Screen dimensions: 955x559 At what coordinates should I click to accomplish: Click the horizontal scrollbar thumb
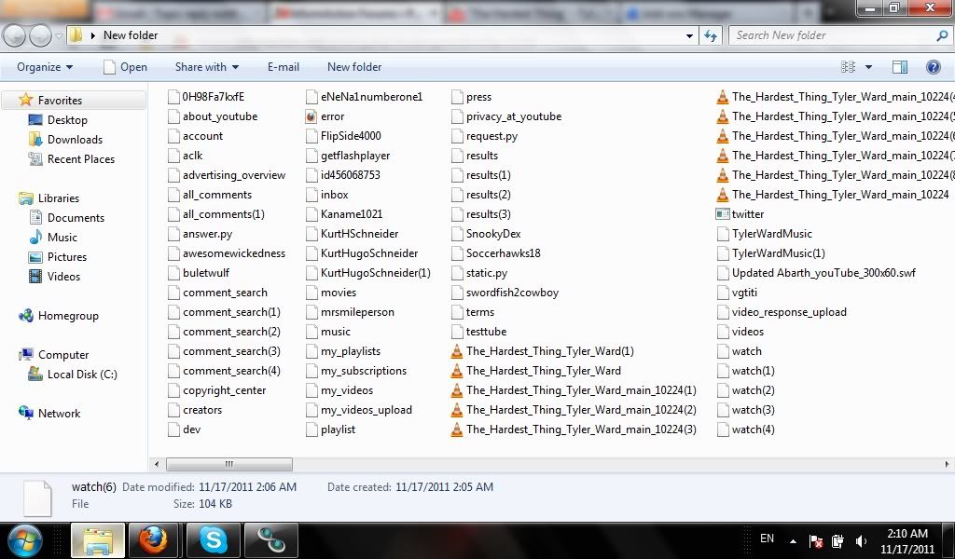click(229, 464)
